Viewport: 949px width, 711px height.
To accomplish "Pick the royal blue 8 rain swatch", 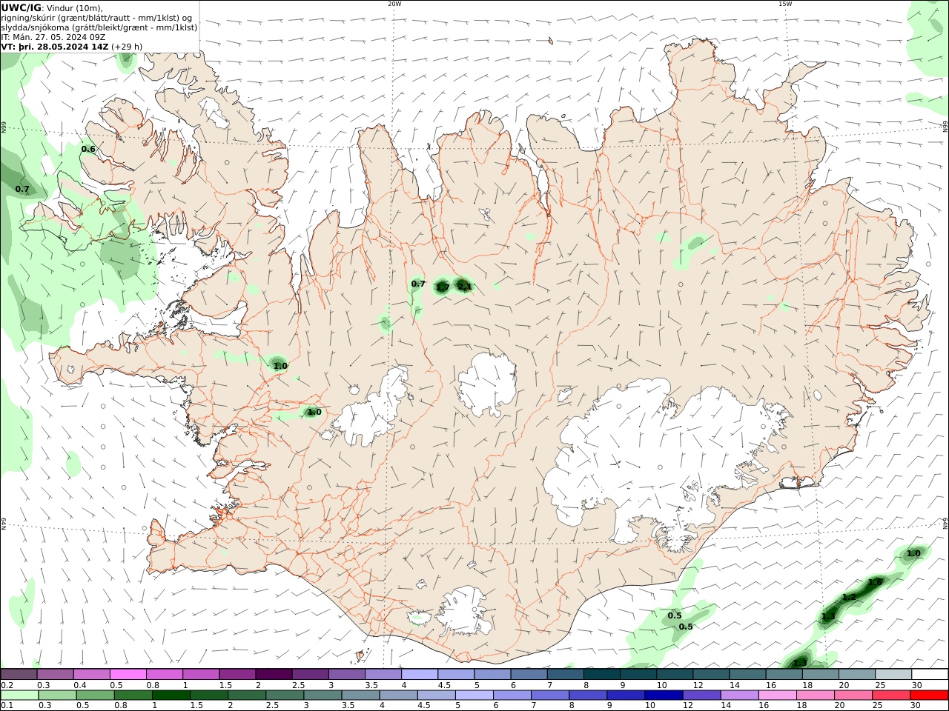I will pos(587,695).
